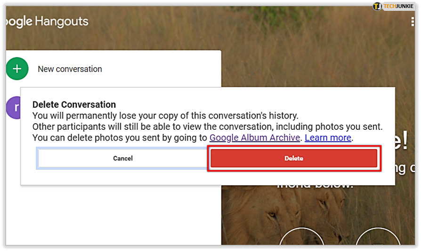The height and width of the screenshot is (251, 421).
Task: Start a new conversation with green plus icon
Action: (x=17, y=69)
